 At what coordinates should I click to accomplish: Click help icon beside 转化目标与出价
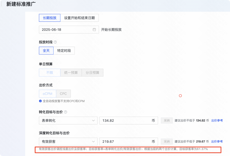[x=65, y=112]
